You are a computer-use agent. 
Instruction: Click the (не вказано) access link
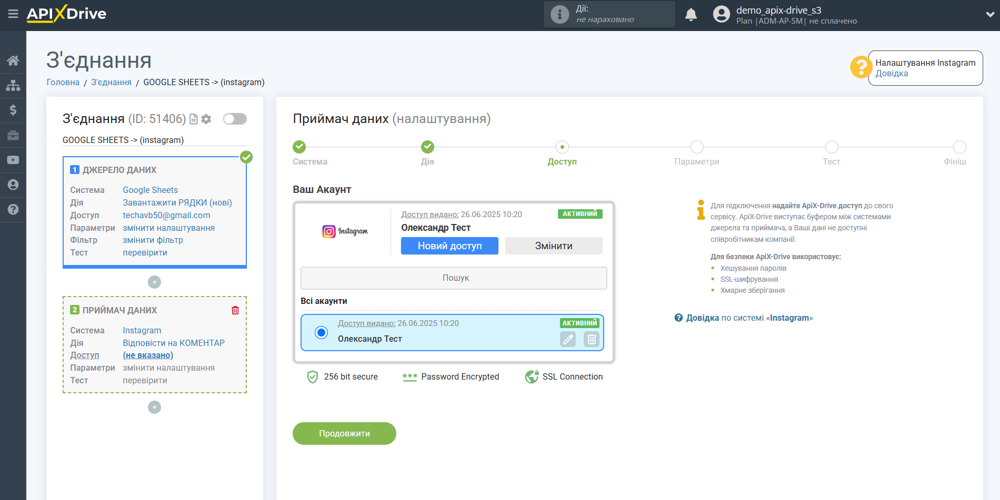click(x=148, y=355)
